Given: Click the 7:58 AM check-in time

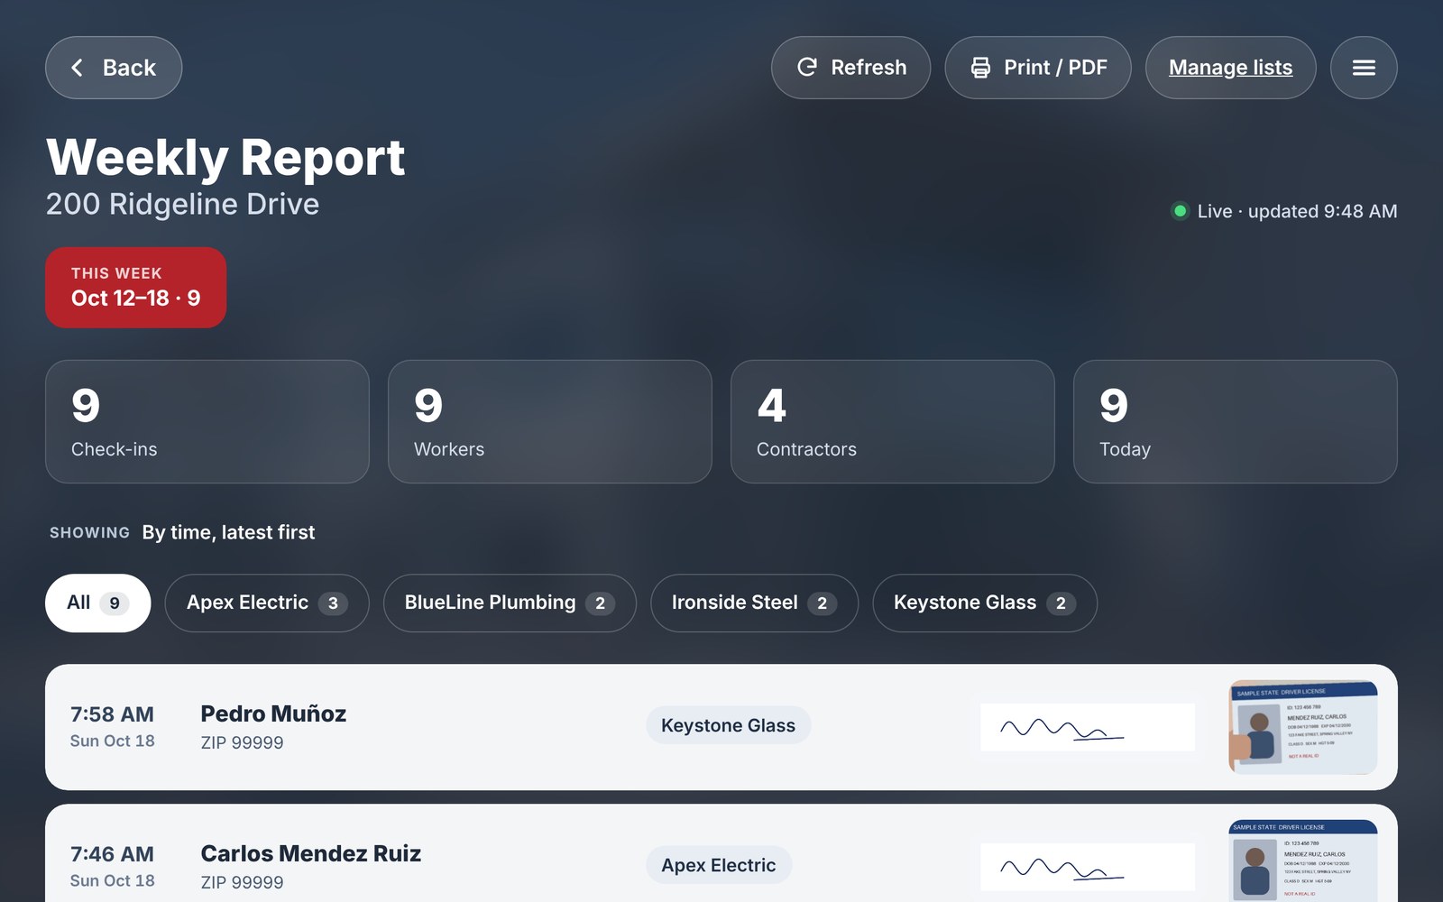Looking at the screenshot, I should pyautogui.click(x=112, y=714).
